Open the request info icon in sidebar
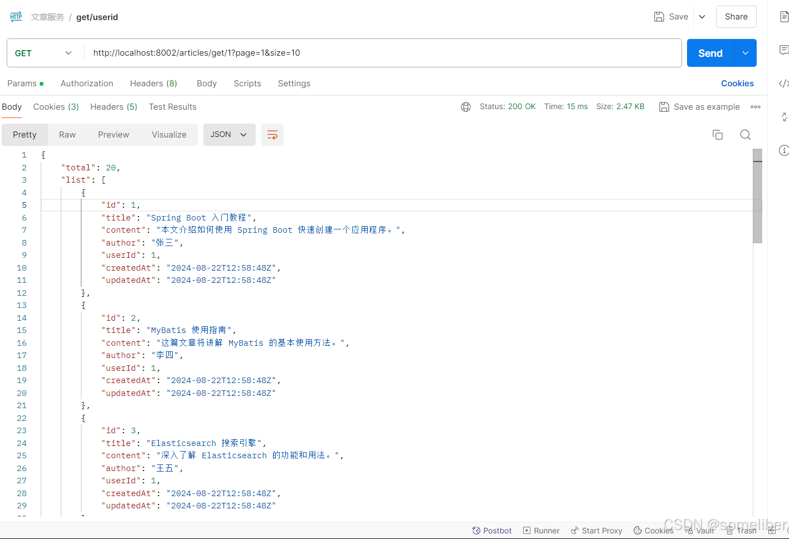Viewport: 789px width, 539px height. click(784, 150)
